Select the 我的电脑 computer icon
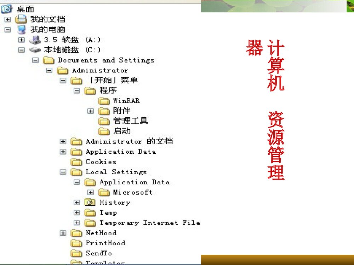The height and width of the screenshot is (265, 354). point(21,30)
